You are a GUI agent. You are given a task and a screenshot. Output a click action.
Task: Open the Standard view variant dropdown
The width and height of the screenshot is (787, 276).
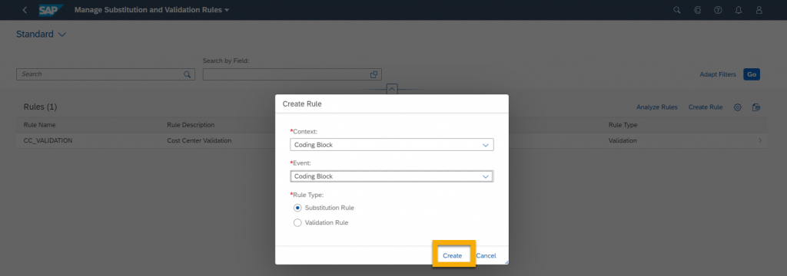coord(42,34)
